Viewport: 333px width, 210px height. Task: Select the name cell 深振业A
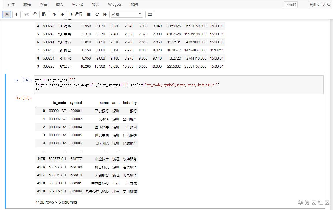point(102,143)
